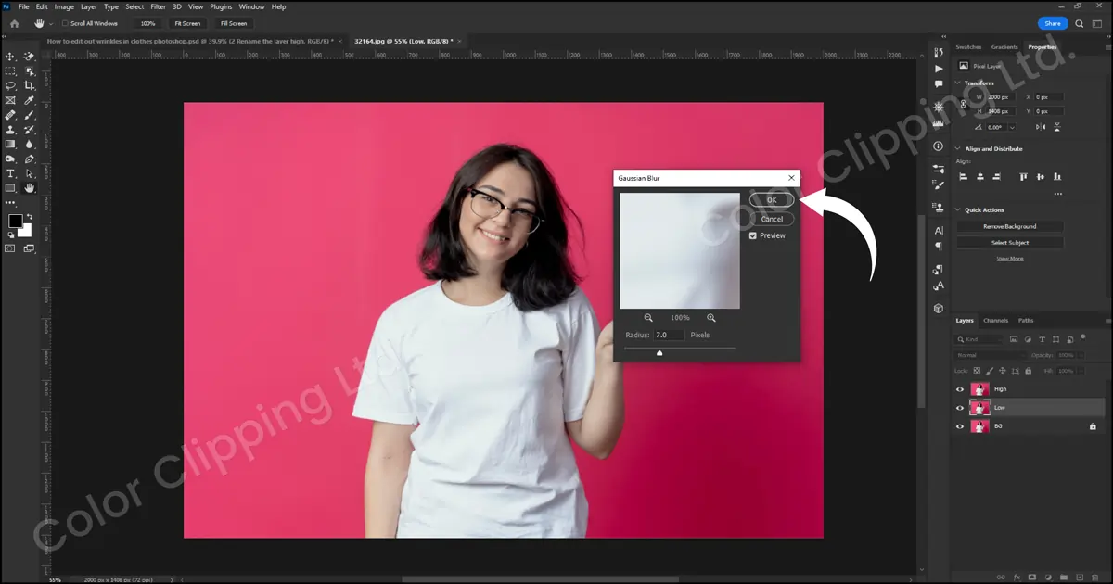Open the Edit Toolbar three-dots menu
This screenshot has width=1113, height=584.
pos(10,203)
